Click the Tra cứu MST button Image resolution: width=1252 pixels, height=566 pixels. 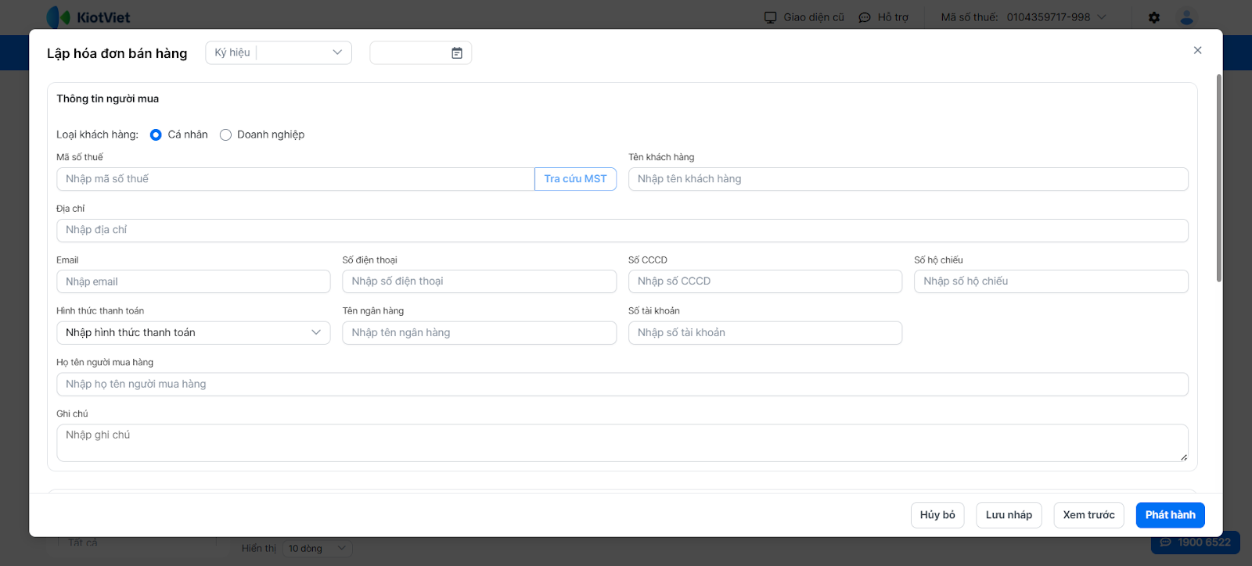pos(575,179)
